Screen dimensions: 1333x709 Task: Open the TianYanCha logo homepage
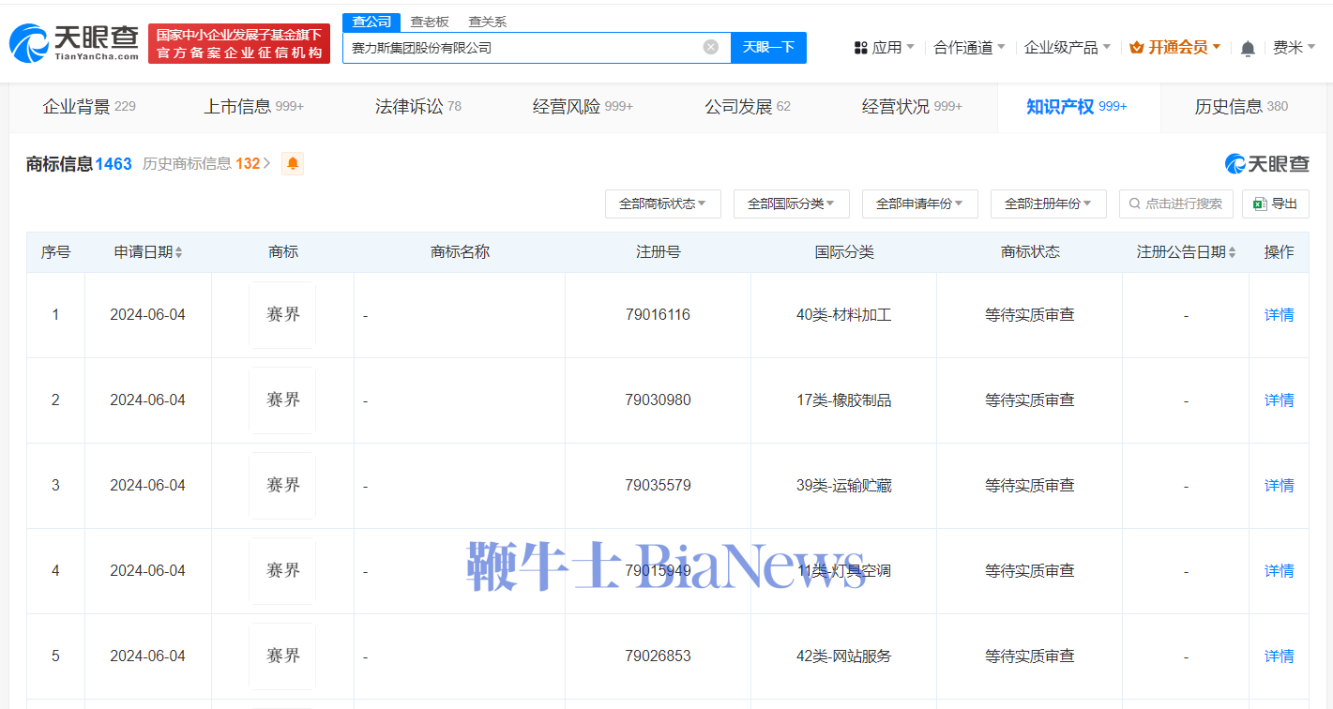pos(74,42)
